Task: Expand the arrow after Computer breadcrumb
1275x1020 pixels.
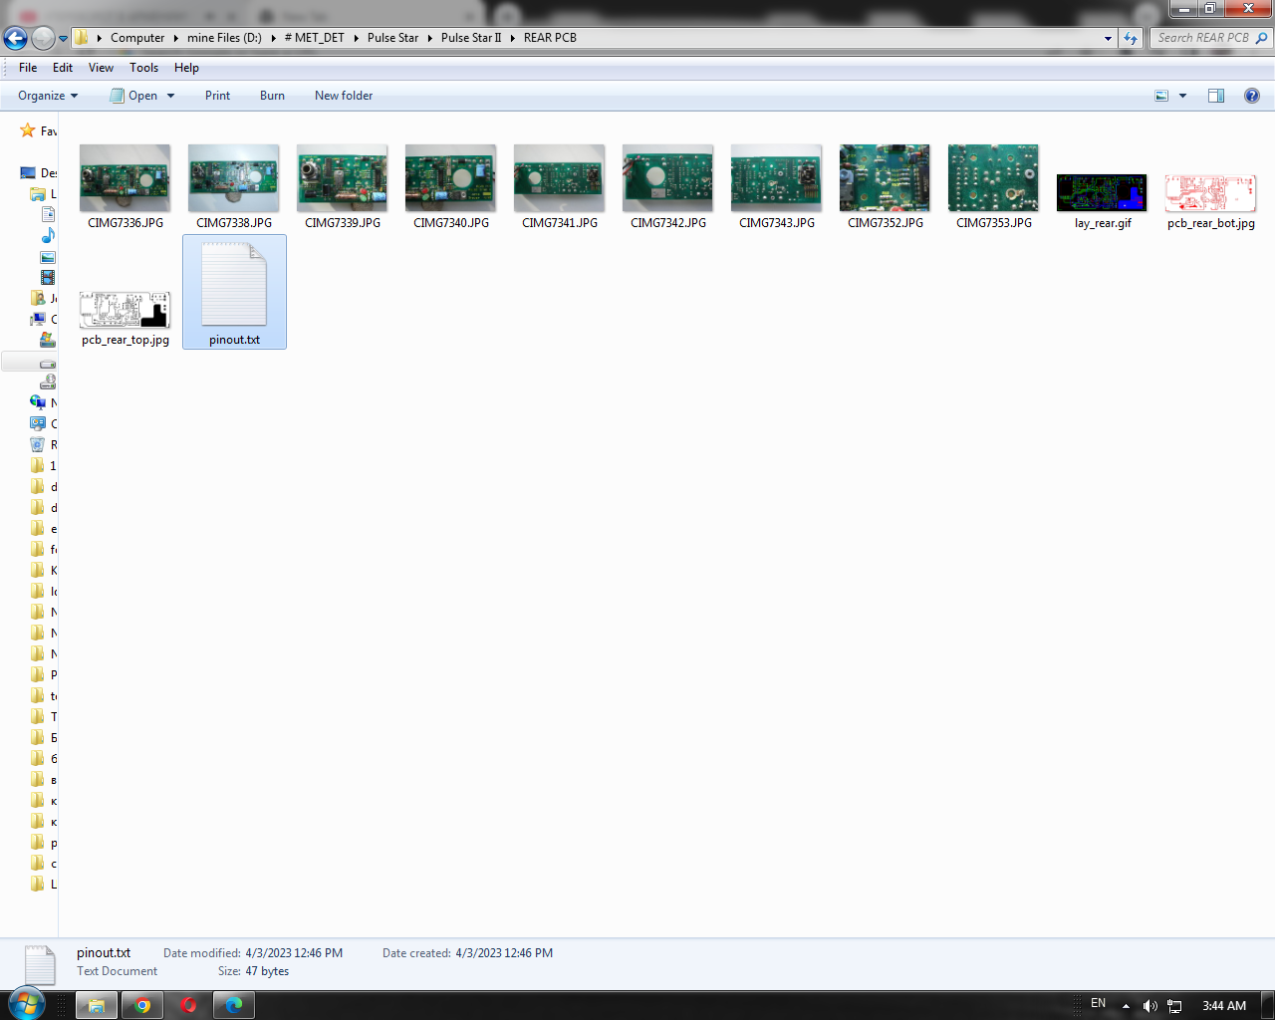Action: click(x=176, y=38)
